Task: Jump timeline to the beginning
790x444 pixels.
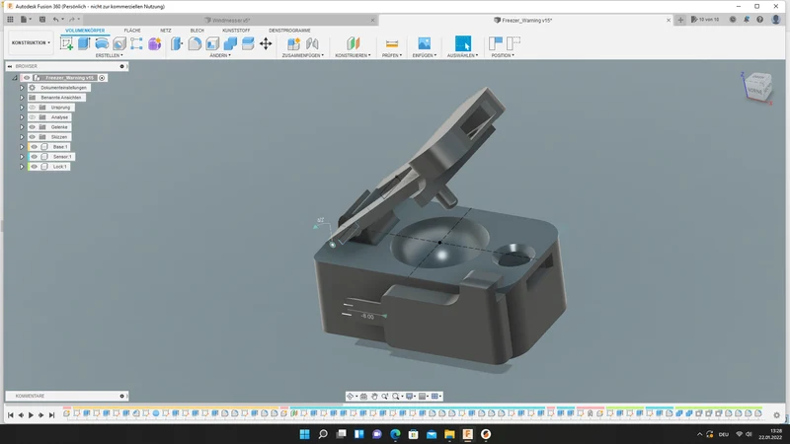Action: [x=10, y=415]
